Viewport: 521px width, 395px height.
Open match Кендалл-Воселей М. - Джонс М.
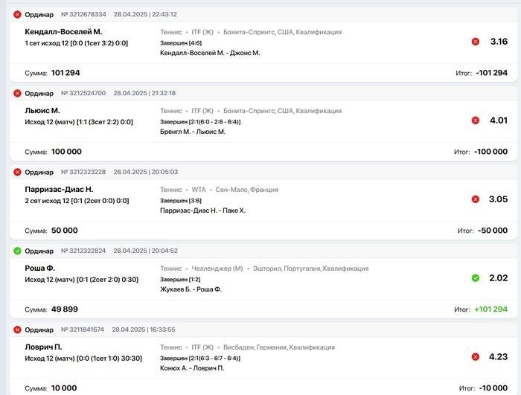[x=210, y=53]
